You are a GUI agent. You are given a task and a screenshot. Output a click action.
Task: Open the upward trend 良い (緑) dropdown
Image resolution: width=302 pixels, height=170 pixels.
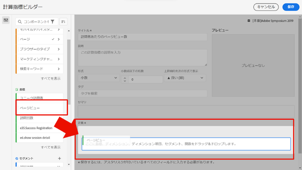point(185,78)
